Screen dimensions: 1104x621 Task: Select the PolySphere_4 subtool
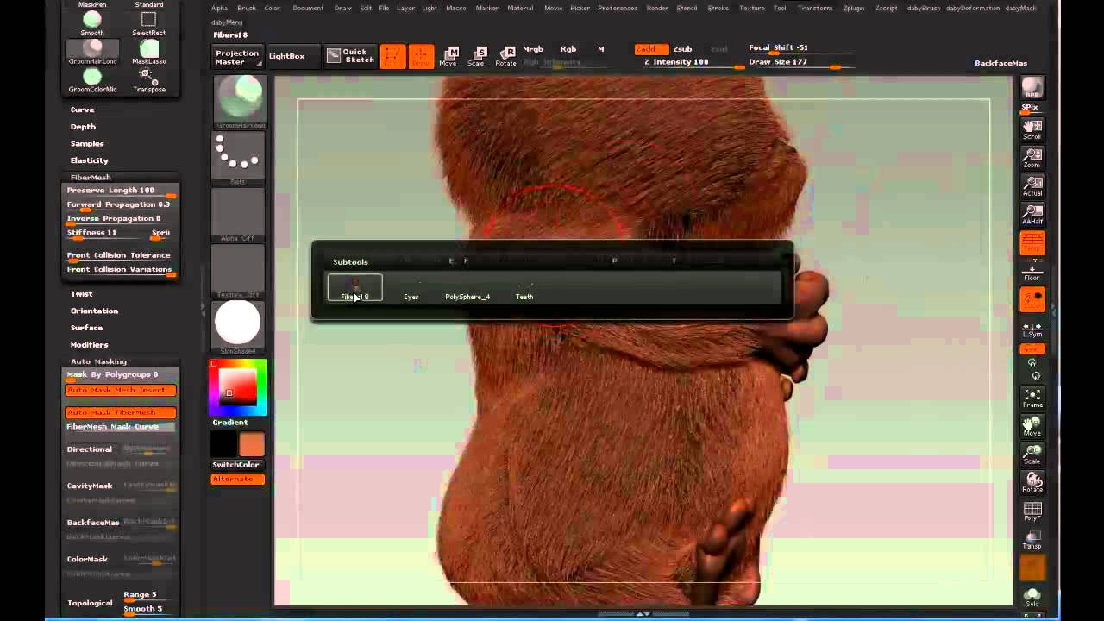[x=467, y=289]
